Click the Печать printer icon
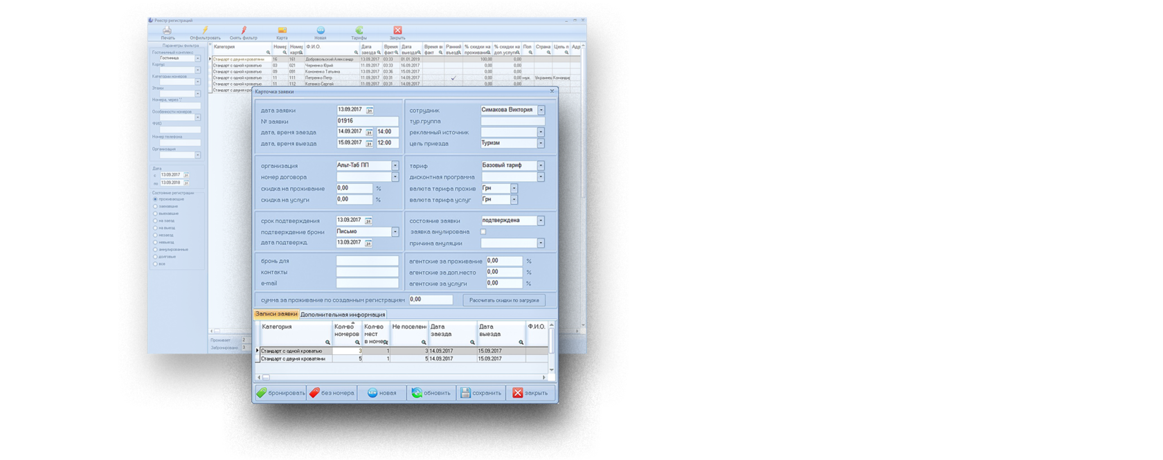This screenshot has width=1163, height=460. tap(167, 31)
